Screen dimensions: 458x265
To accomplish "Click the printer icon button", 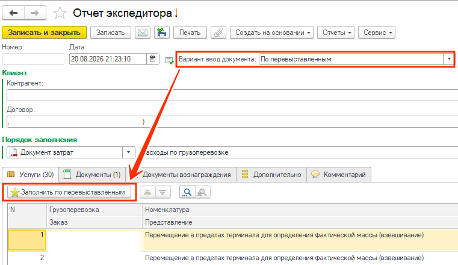I will pos(162,33).
